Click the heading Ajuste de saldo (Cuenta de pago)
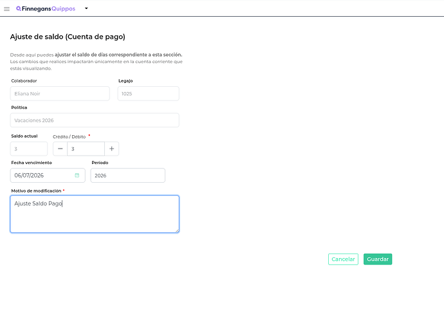 click(x=68, y=37)
